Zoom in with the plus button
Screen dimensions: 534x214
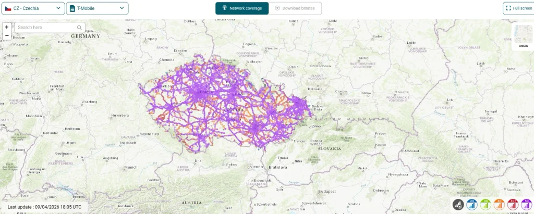(x=7, y=27)
